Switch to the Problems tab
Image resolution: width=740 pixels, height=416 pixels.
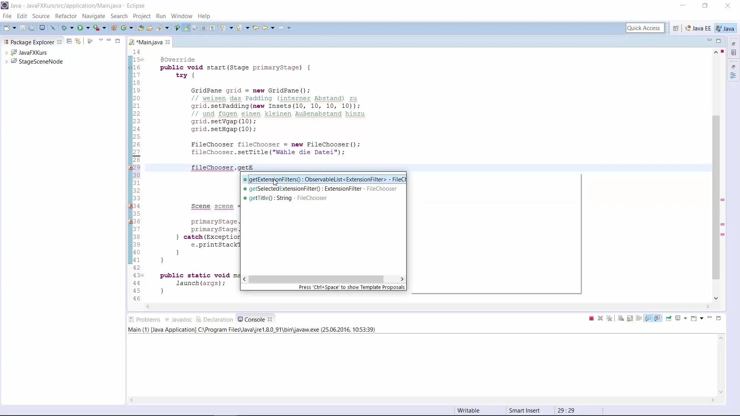[145, 320]
